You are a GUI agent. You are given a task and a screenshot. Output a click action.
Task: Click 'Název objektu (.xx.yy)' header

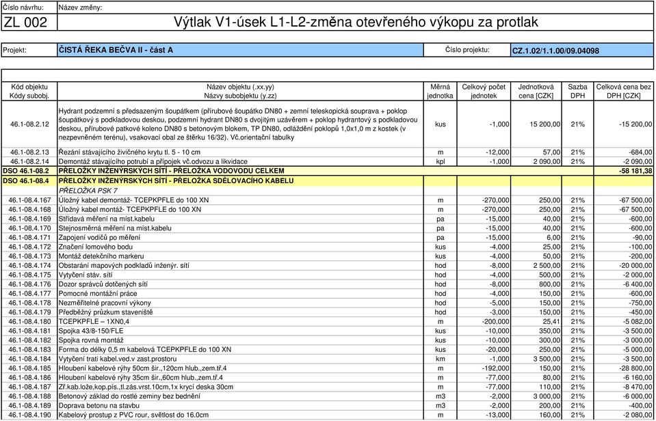[x=240, y=87]
